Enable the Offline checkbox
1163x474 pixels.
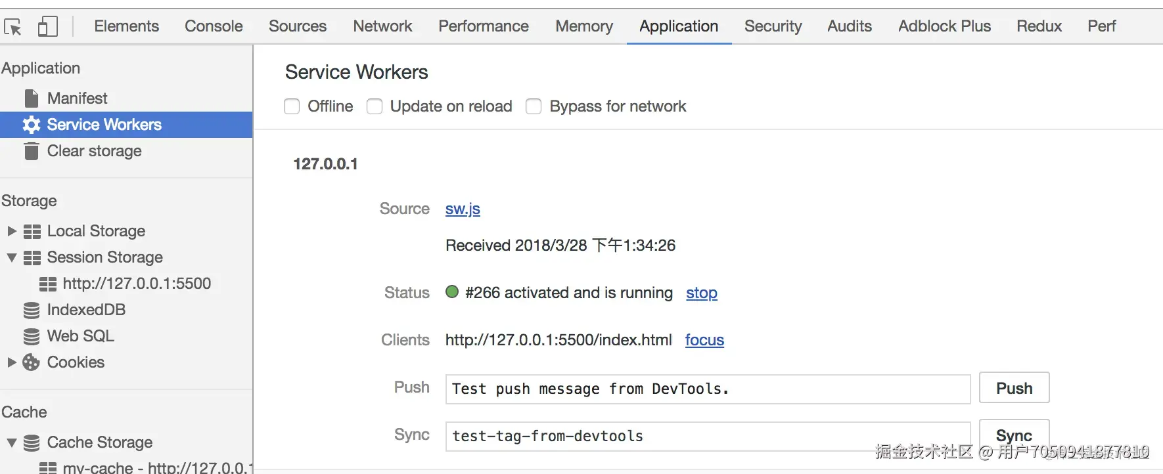click(x=292, y=106)
